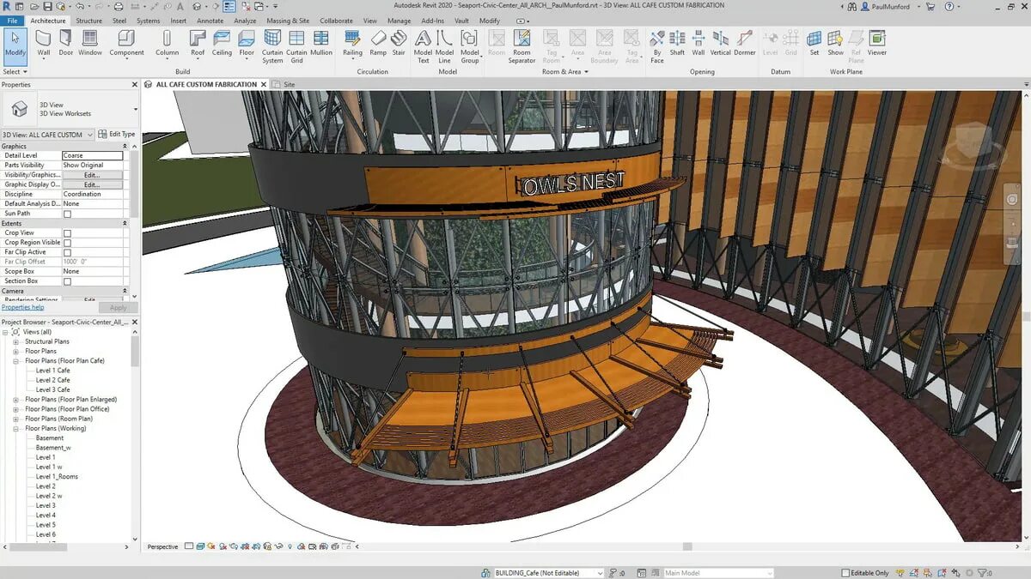
Task: Select the Railing tool
Action: pos(352,43)
